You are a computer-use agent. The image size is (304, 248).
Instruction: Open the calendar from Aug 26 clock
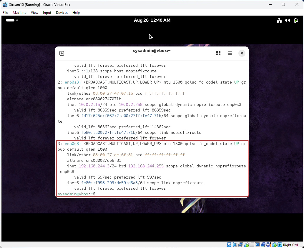[152, 20]
